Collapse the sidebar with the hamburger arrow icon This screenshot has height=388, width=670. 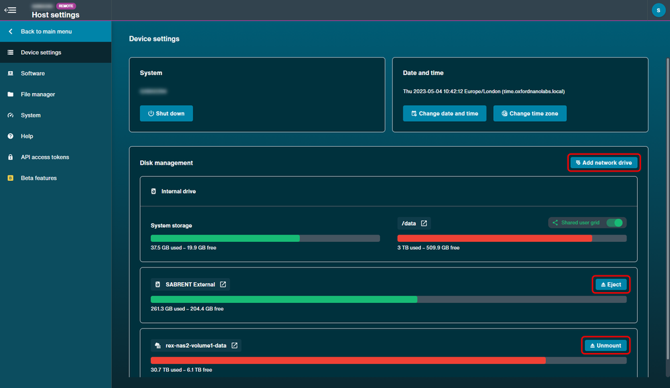10,10
